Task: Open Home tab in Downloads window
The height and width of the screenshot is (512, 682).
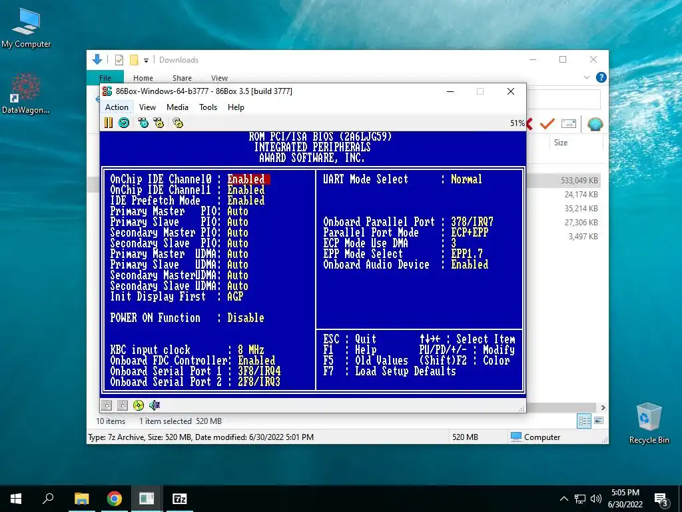Action: tap(143, 78)
